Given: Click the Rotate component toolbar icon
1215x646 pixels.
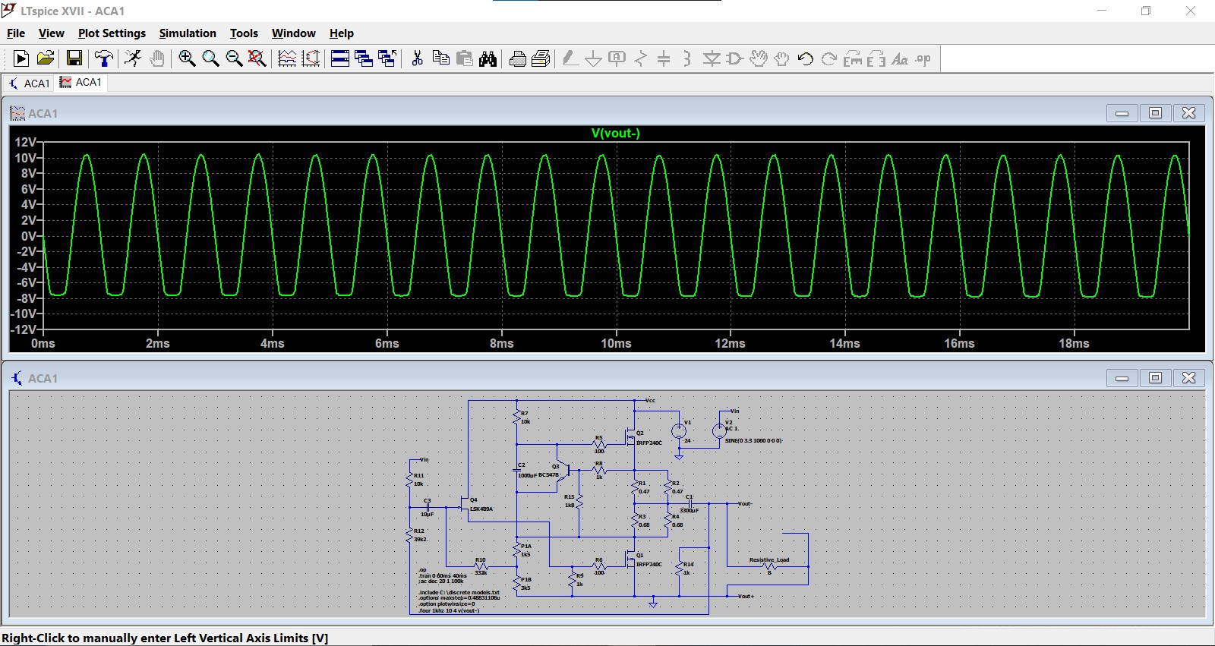Looking at the screenshot, I should coord(853,58).
